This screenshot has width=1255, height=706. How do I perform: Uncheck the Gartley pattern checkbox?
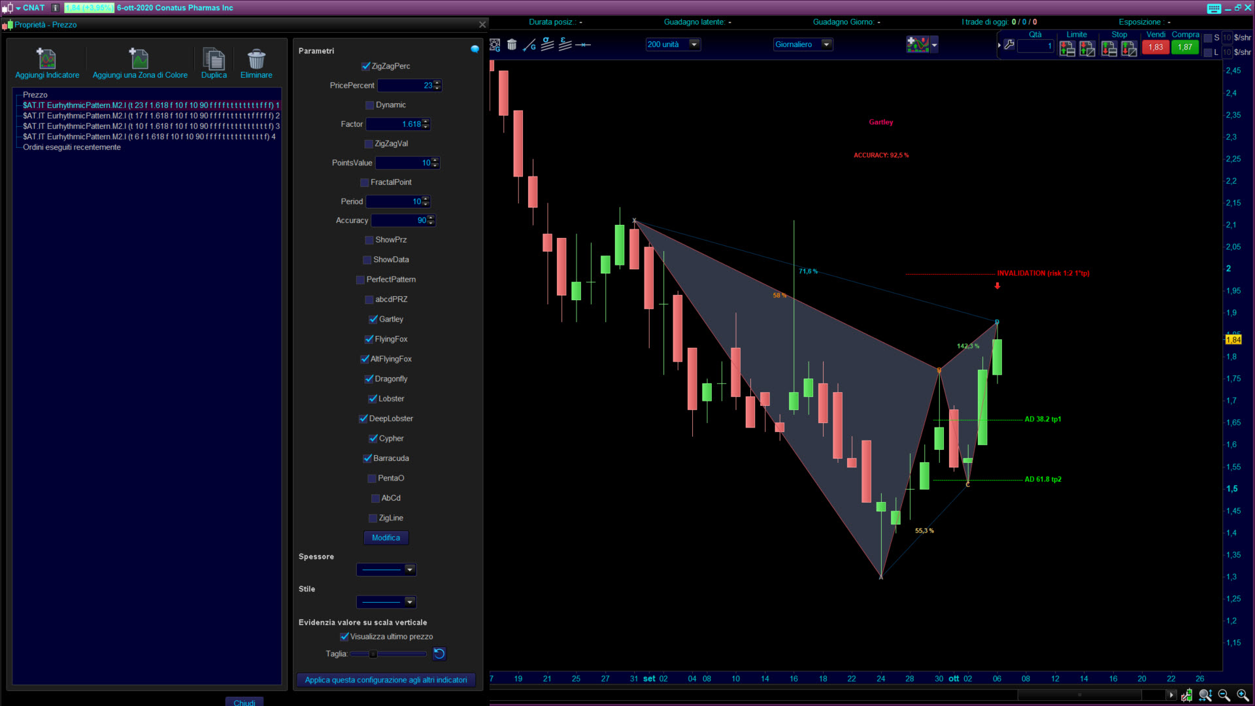pos(373,320)
